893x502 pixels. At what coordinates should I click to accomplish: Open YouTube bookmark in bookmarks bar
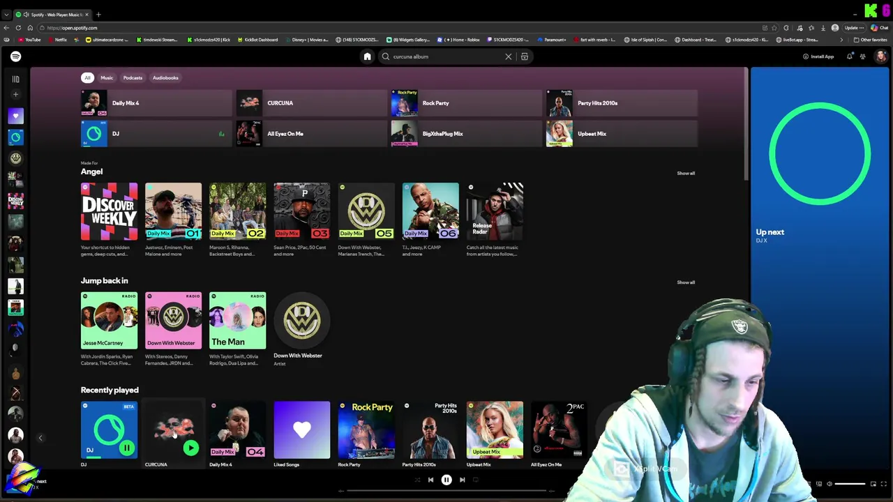coord(29,40)
